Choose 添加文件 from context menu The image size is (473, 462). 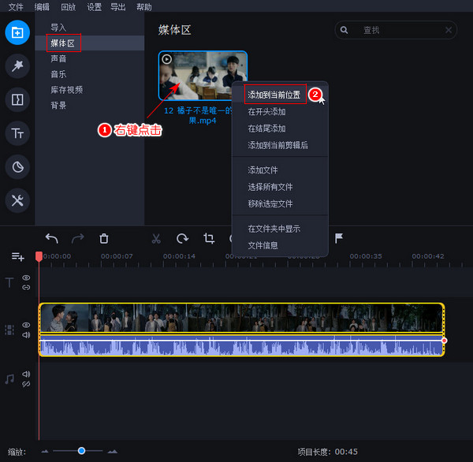[280, 170]
